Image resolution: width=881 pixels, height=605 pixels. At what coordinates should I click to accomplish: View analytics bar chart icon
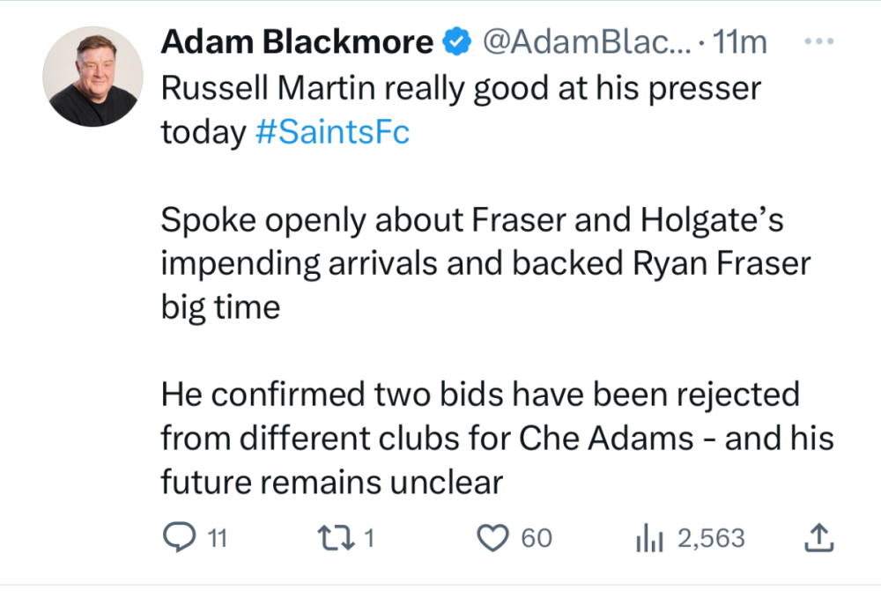click(x=648, y=538)
